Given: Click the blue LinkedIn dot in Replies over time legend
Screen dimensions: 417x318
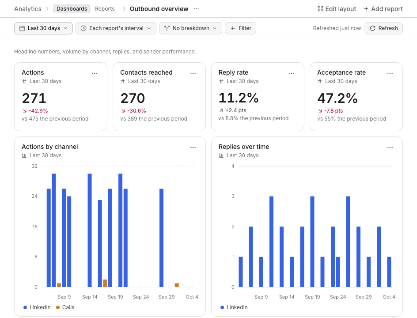Looking at the screenshot, I should (222, 307).
